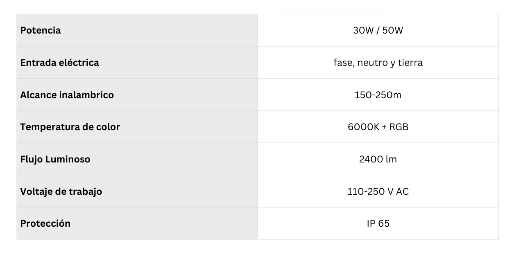Select the Flujo Luminoso label cell
Viewport: 512px width, 266px height.
[55, 159]
